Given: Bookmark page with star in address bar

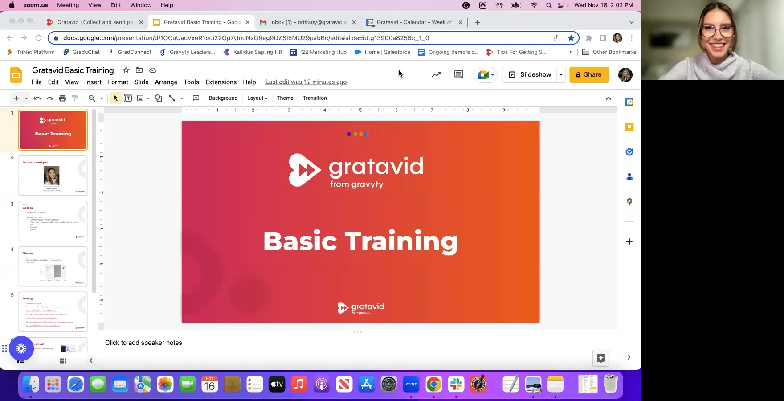Looking at the screenshot, I should click(571, 38).
